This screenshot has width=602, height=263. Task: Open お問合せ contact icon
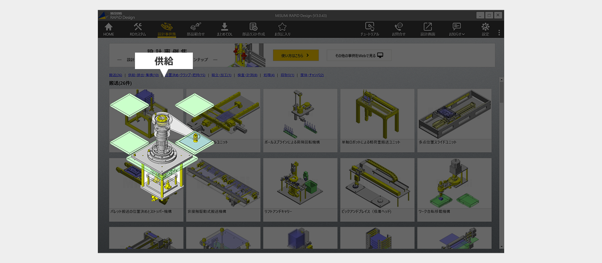[x=398, y=29]
